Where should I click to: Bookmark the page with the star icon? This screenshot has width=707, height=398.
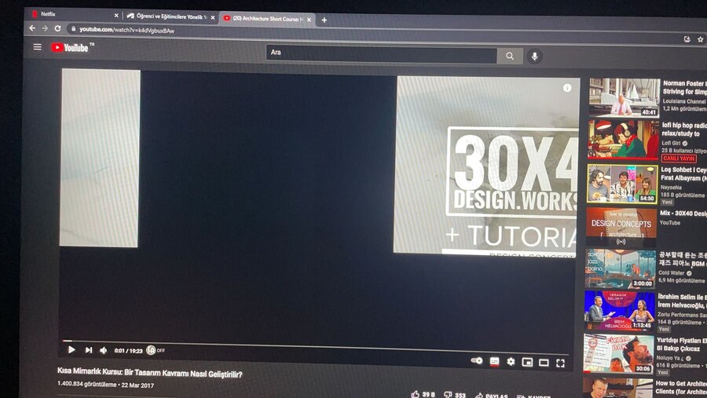tap(700, 39)
